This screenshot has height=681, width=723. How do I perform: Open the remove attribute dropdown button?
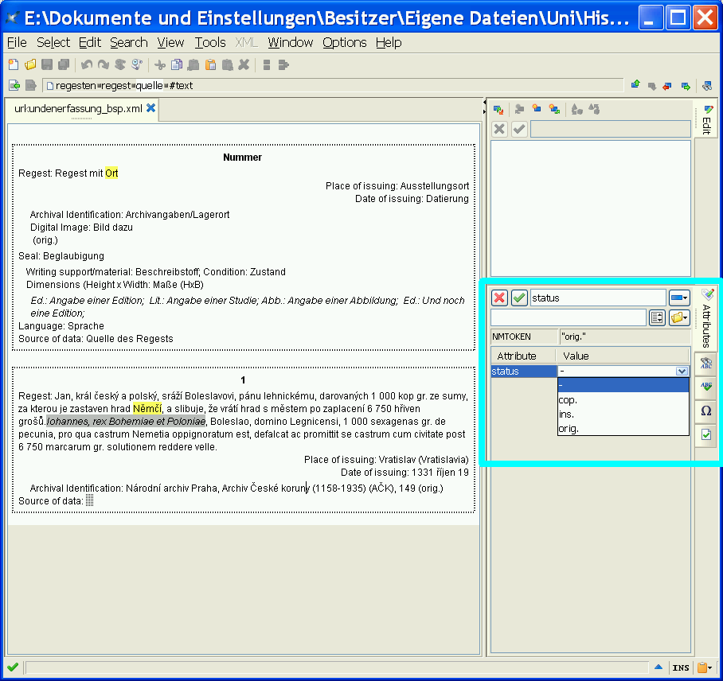pos(679,298)
